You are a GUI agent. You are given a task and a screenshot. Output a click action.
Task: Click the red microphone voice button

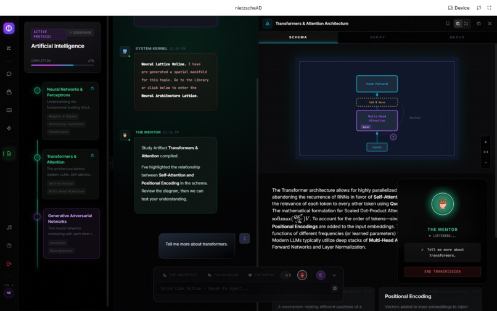click(x=302, y=275)
